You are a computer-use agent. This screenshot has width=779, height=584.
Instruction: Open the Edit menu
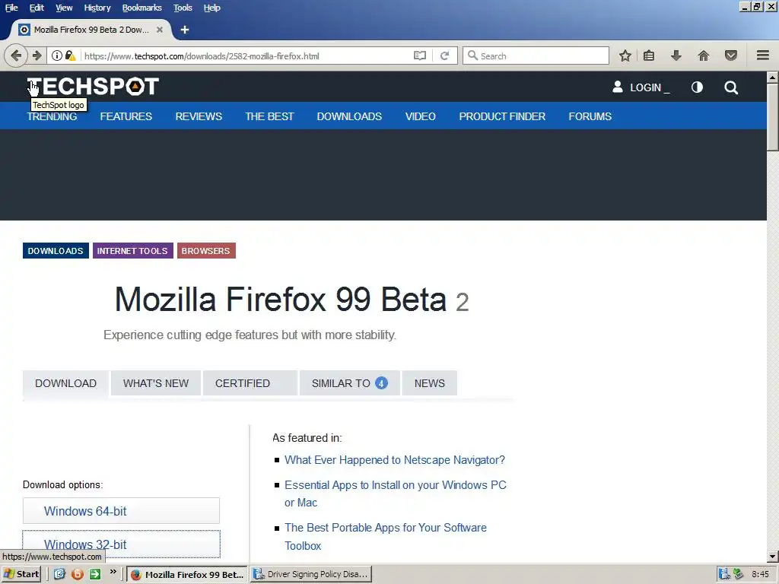[37, 8]
